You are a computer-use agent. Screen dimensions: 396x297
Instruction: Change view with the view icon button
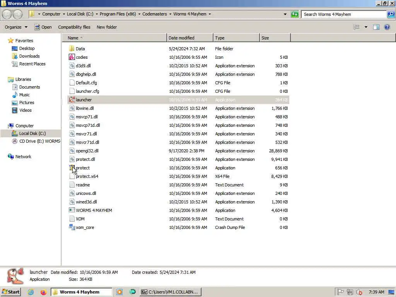pos(356,27)
